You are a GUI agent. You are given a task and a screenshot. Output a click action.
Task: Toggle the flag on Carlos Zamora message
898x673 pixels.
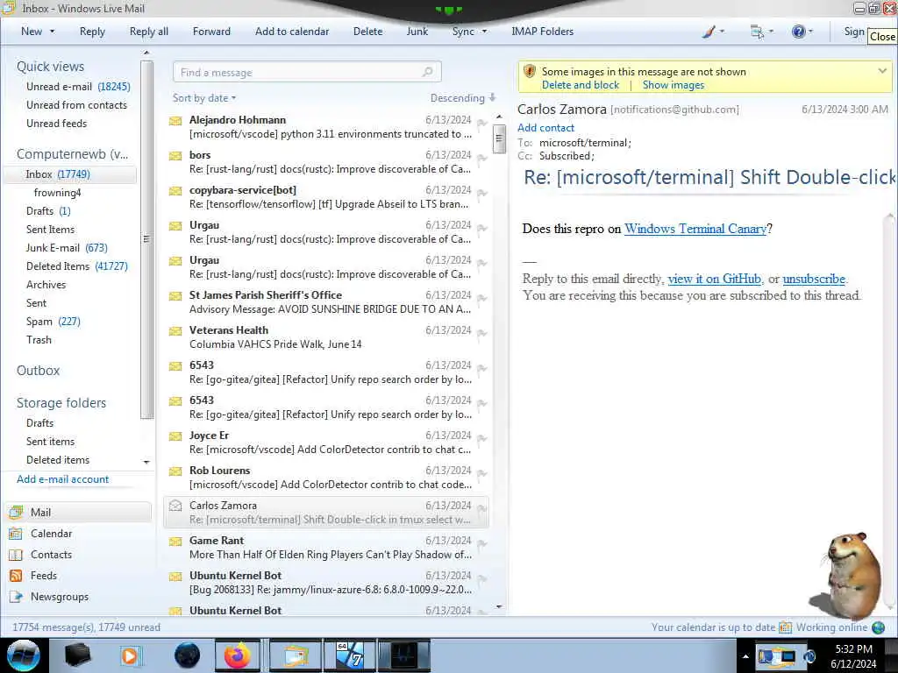pos(482,509)
